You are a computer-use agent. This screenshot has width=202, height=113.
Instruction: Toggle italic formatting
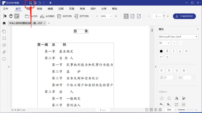[174, 51]
